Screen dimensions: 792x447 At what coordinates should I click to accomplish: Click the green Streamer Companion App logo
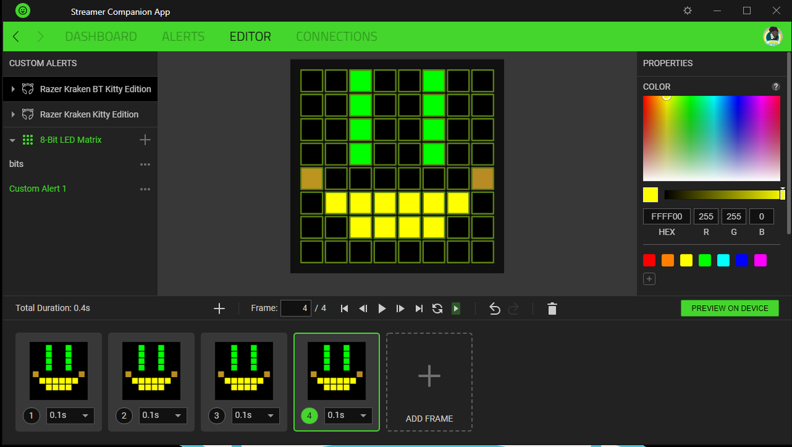(x=22, y=11)
